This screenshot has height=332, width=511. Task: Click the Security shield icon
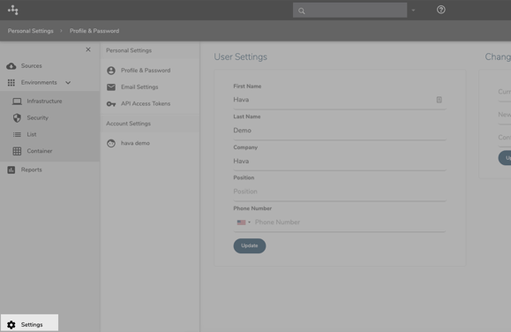click(x=17, y=117)
